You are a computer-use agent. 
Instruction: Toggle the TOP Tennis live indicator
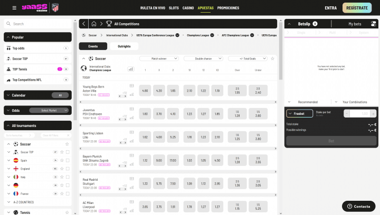[x=60, y=69]
